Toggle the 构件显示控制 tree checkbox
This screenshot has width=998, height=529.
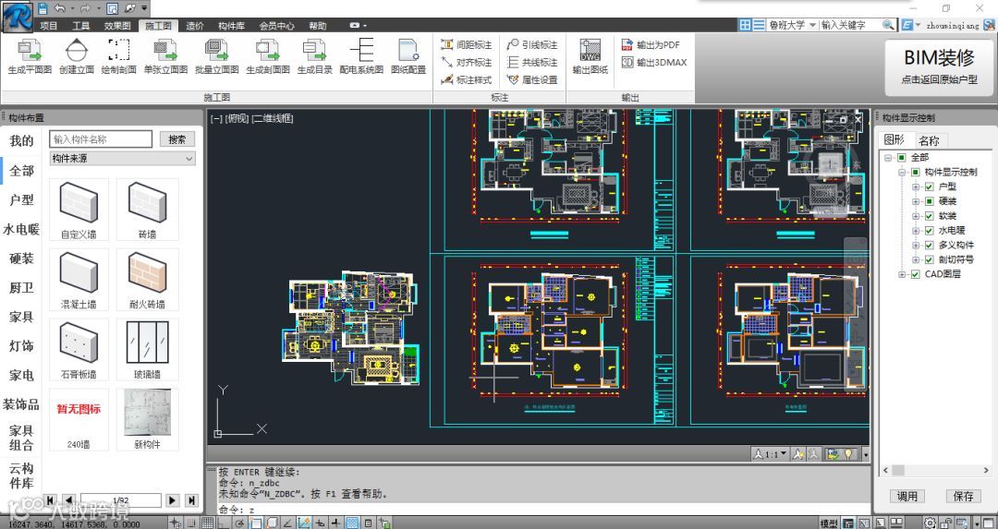click(x=915, y=173)
